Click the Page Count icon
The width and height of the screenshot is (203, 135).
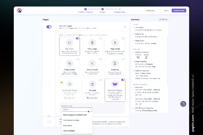69,63
